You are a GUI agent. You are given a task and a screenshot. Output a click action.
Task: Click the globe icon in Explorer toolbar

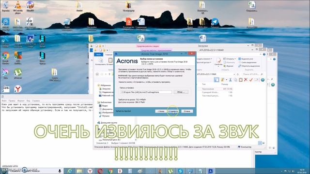(x=263, y=80)
